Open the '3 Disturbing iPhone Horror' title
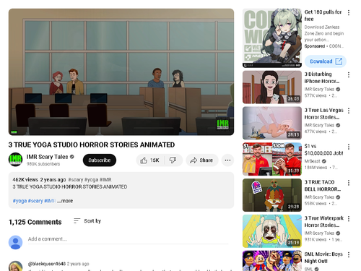361x271 pixels. click(x=322, y=77)
